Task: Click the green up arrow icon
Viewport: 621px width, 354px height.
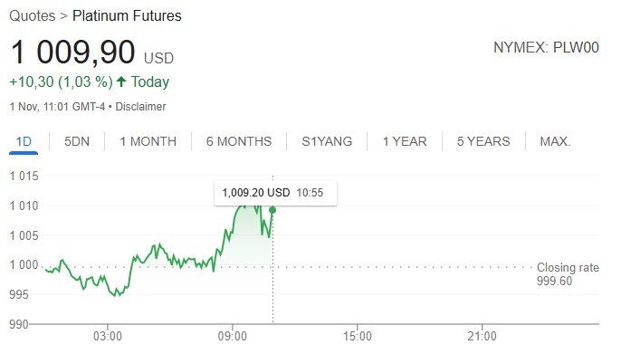Action: (121, 81)
